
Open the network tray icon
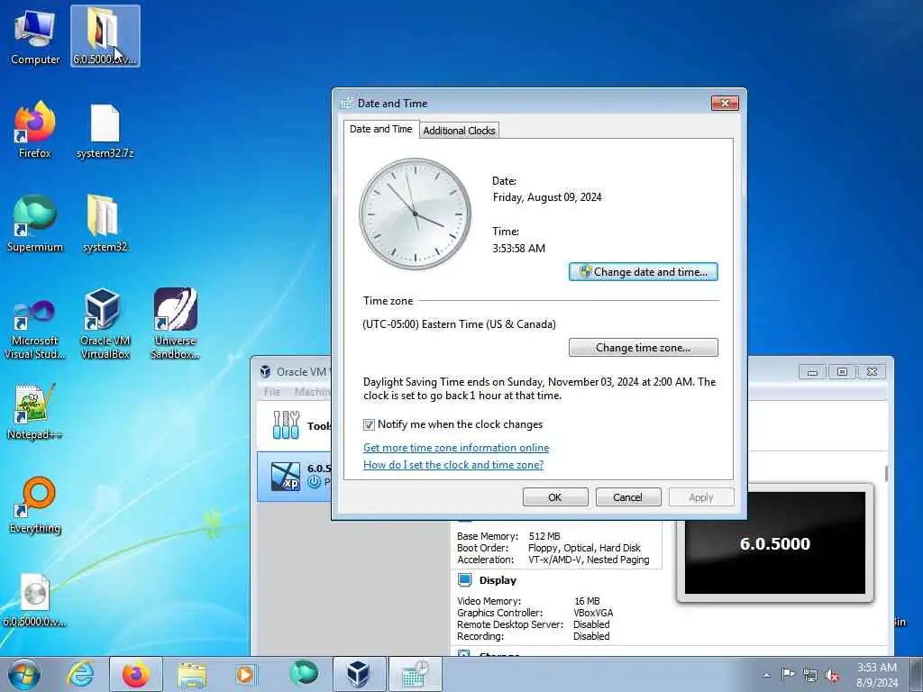pos(810,675)
